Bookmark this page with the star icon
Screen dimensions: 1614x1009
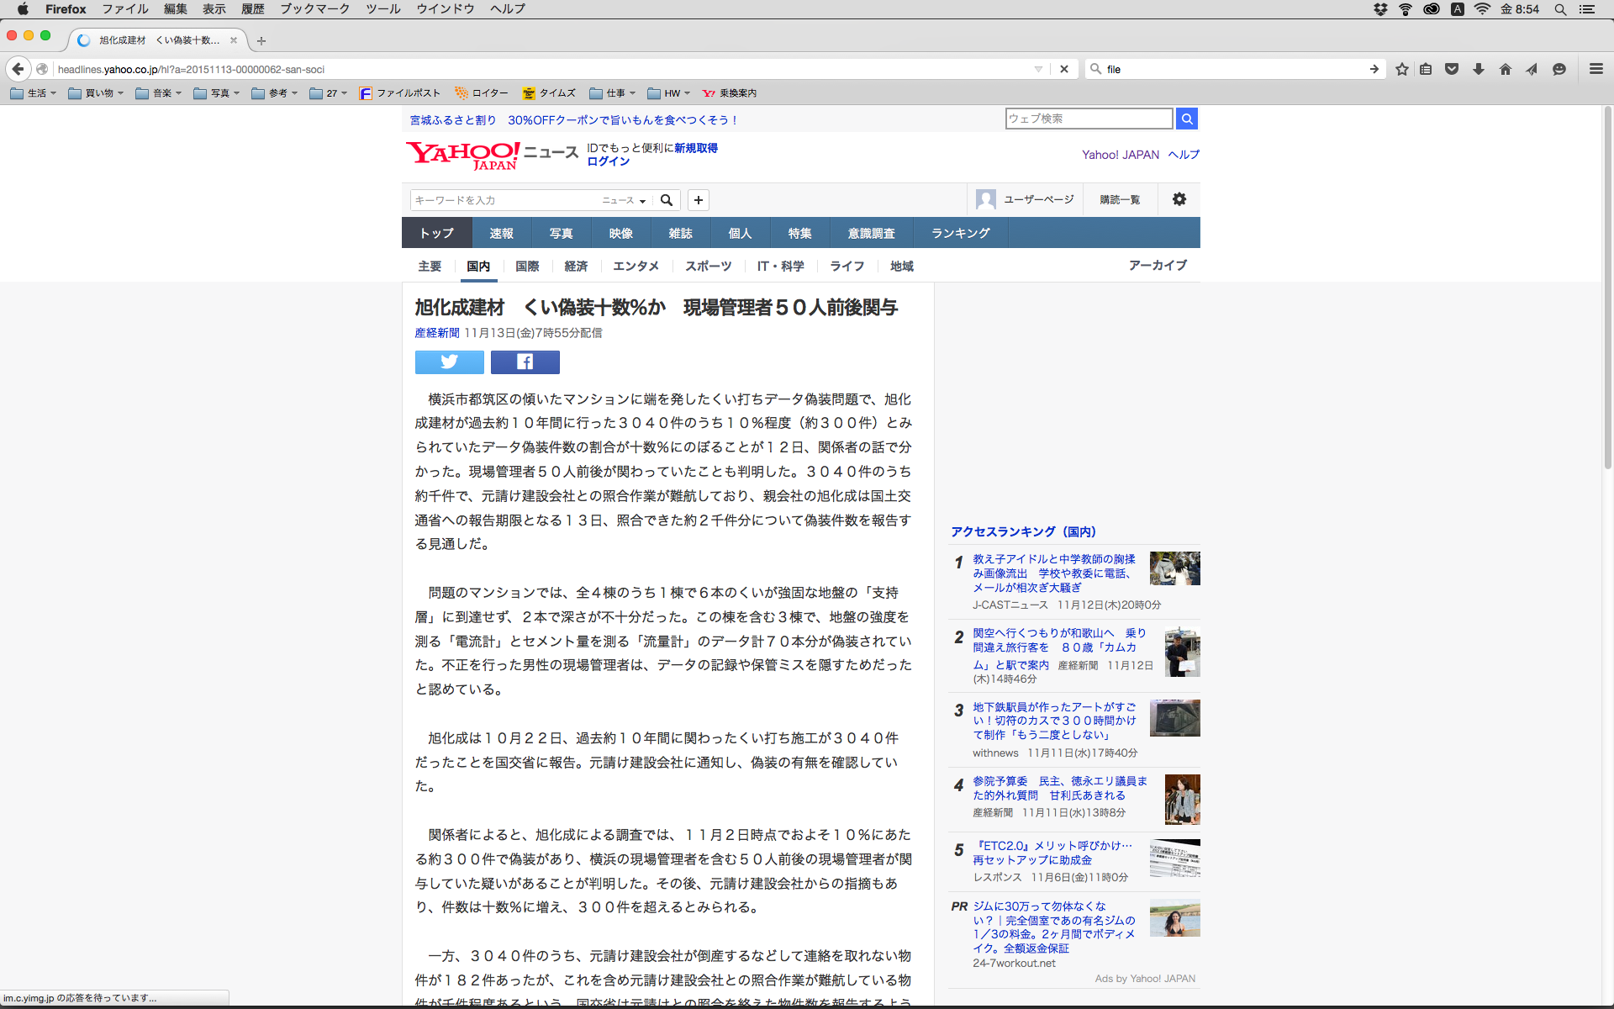(x=1401, y=69)
